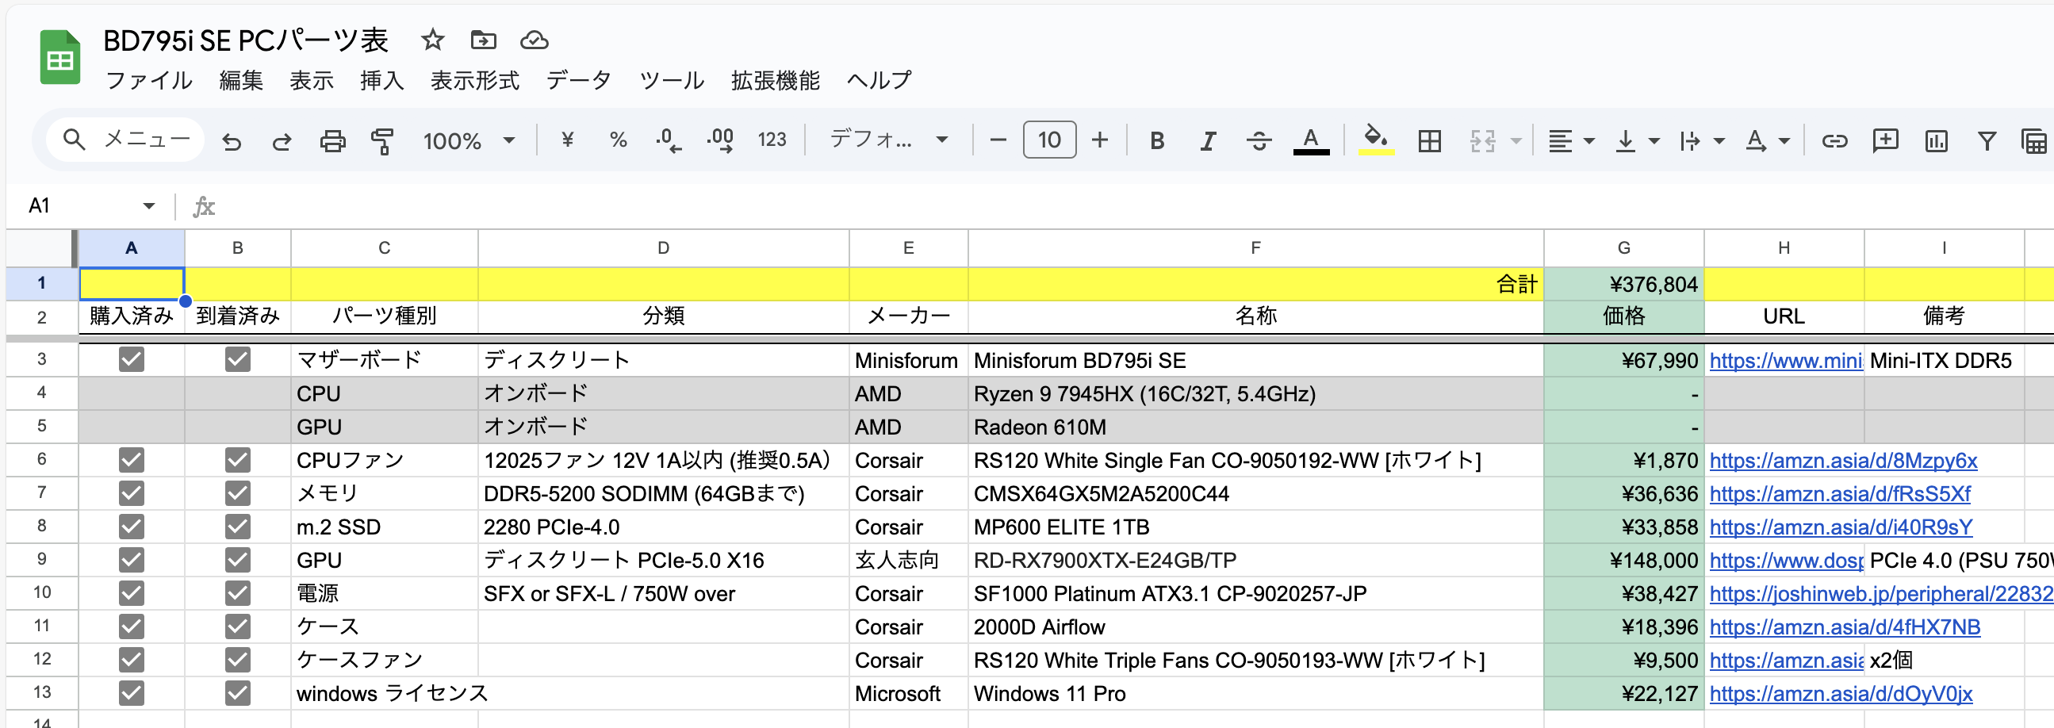Undo the last action
The width and height of the screenshot is (2054, 728).
tap(232, 141)
